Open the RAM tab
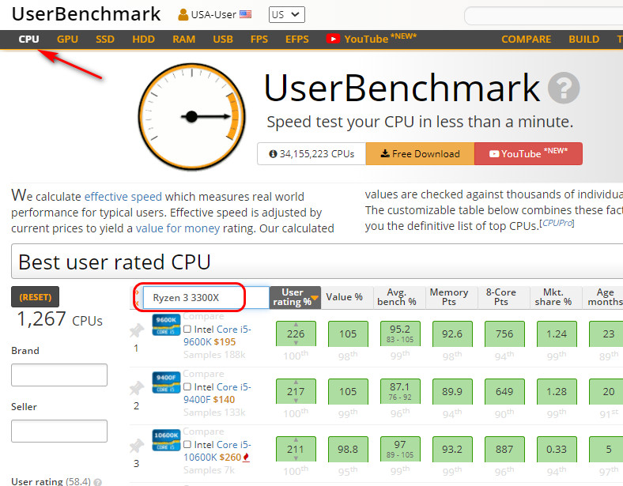The width and height of the screenshot is (623, 486). 183,40
